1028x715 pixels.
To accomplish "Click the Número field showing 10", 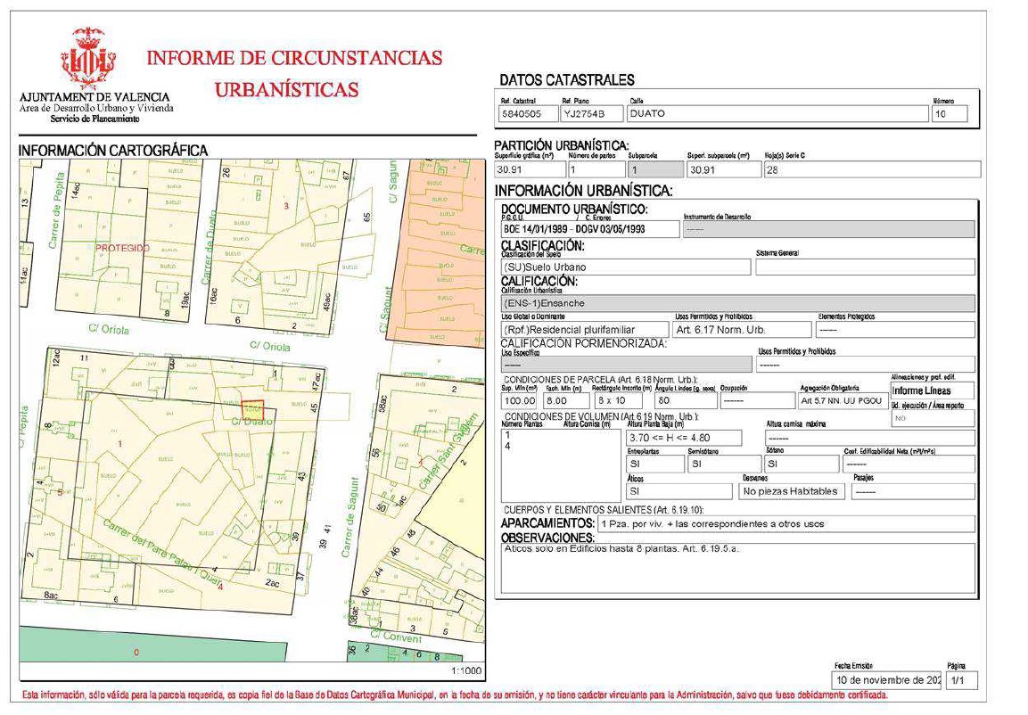I will point(950,113).
